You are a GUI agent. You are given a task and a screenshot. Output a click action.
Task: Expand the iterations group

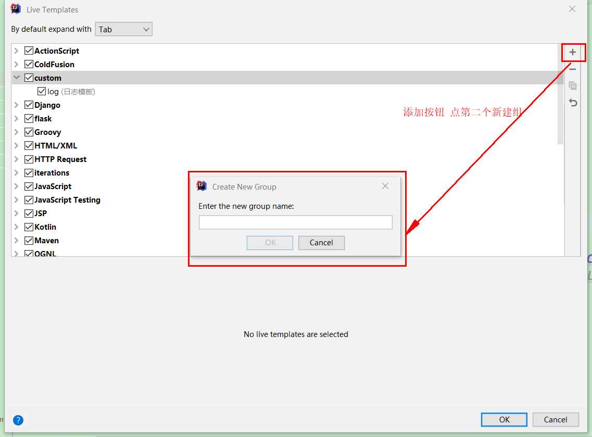coord(16,173)
